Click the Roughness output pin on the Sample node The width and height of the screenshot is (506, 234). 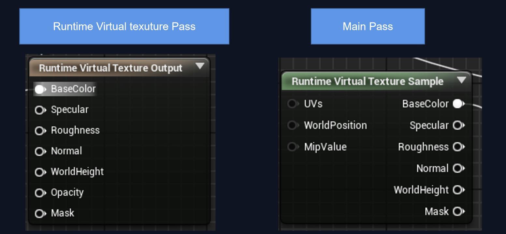[458, 147]
